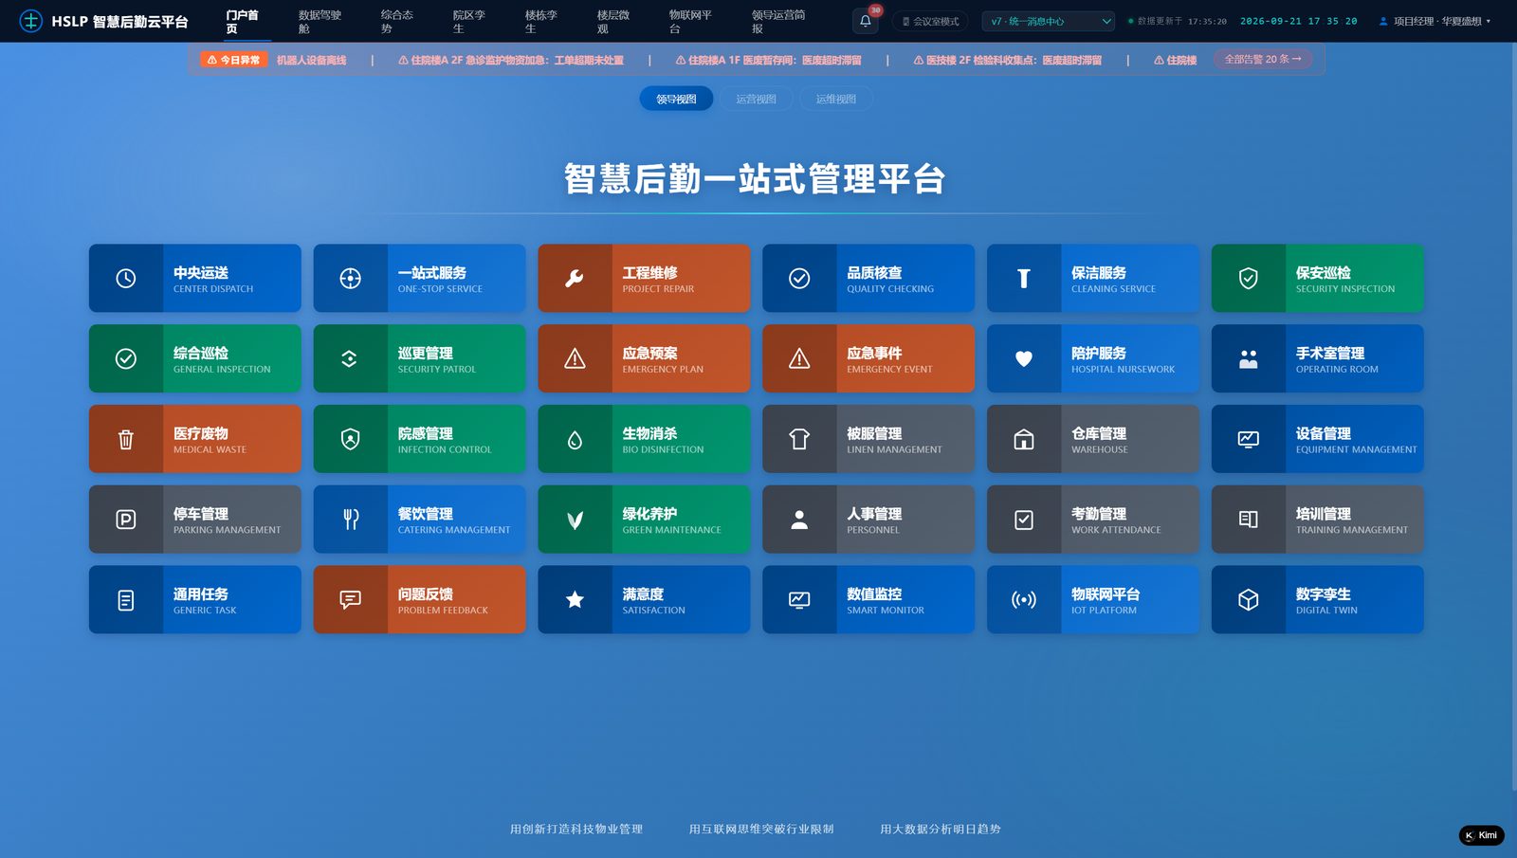Click the trash bin icon of 医疗废物
This screenshot has width=1517, height=858.
[125, 439]
